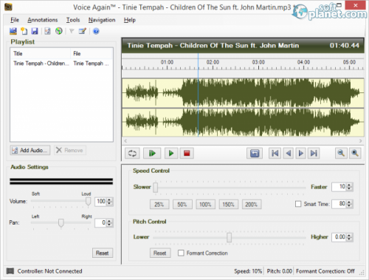Click the save floppy disk toolbar icon

[x=35, y=31]
